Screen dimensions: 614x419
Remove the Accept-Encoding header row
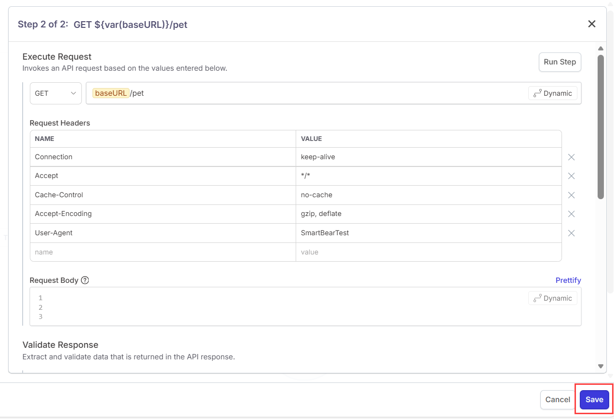[x=571, y=214]
